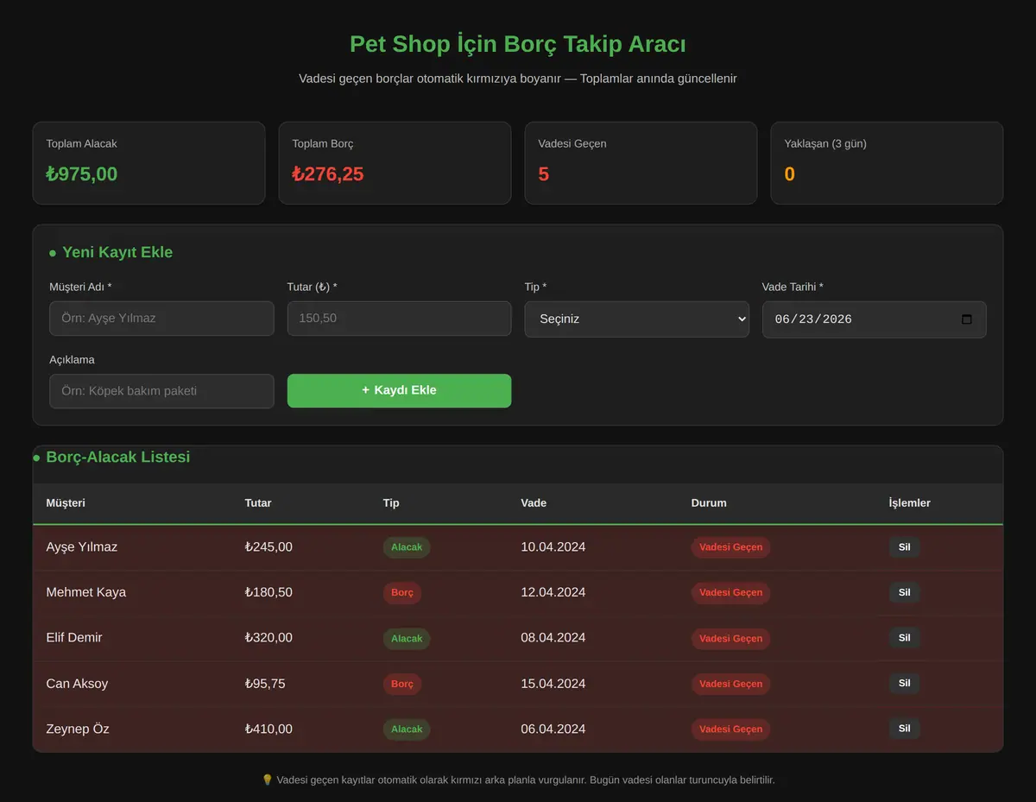
Task: Click the due date 12.04.2024
Action: pos(553,592)
